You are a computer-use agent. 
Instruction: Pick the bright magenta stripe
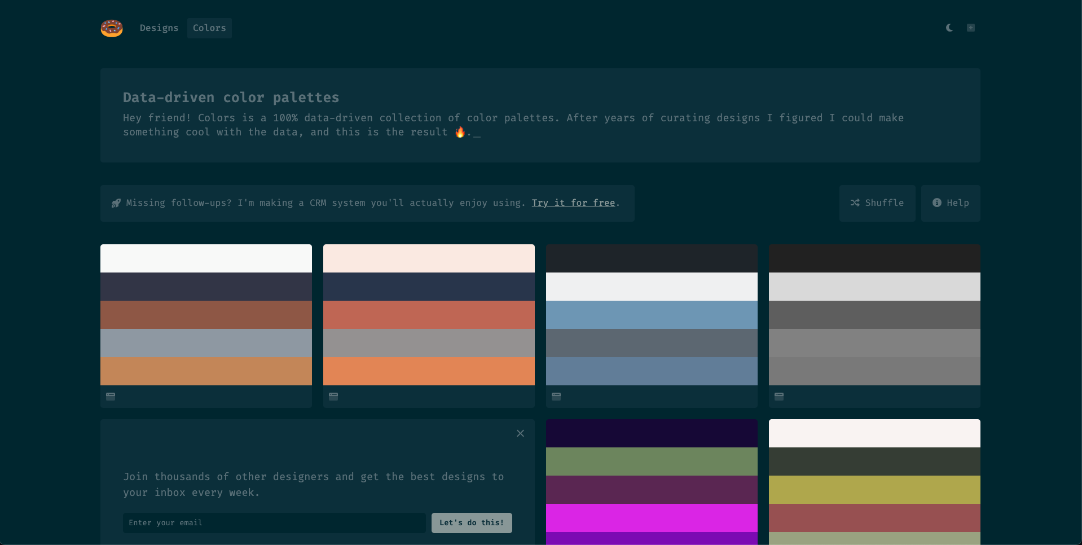(652, 518)
